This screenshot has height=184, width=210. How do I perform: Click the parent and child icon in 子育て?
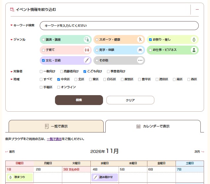[87, 50]
